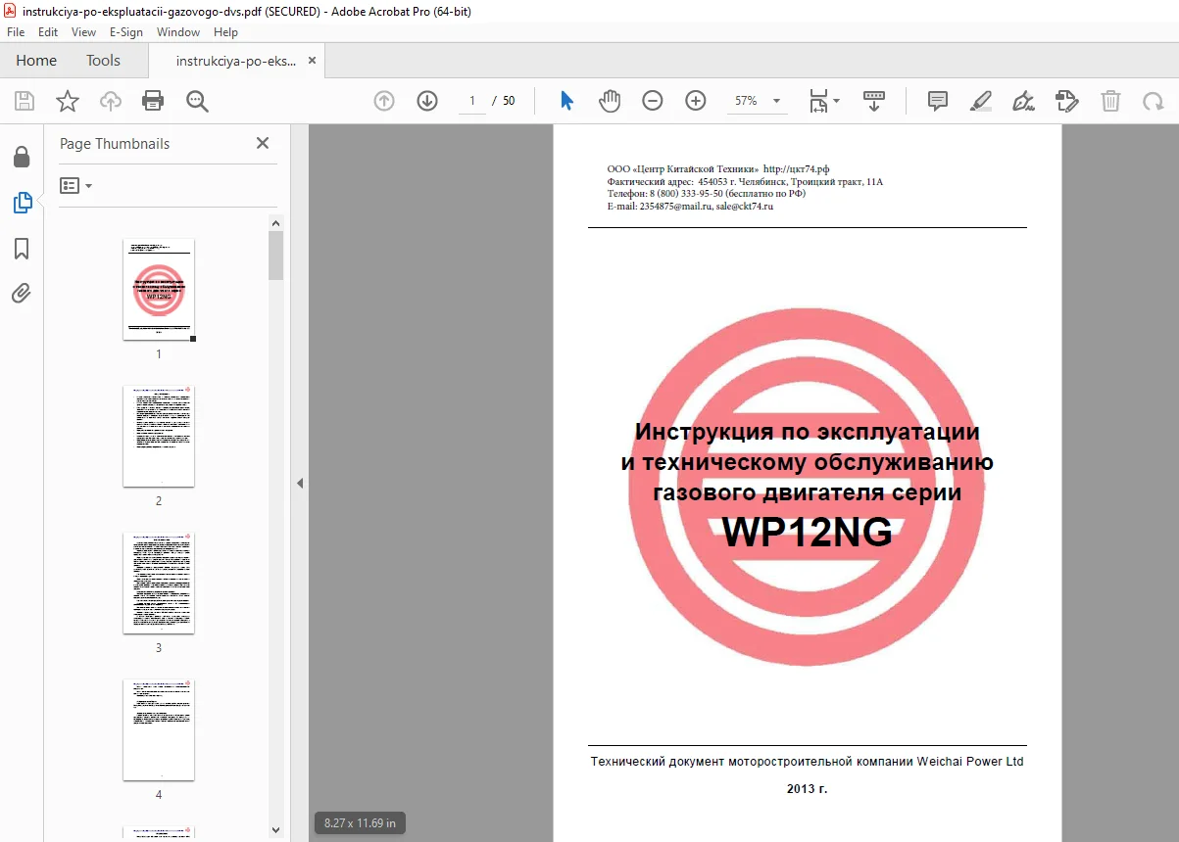Select page 4 thumbnail
The image size is (1179, 842).
[159, 729]
